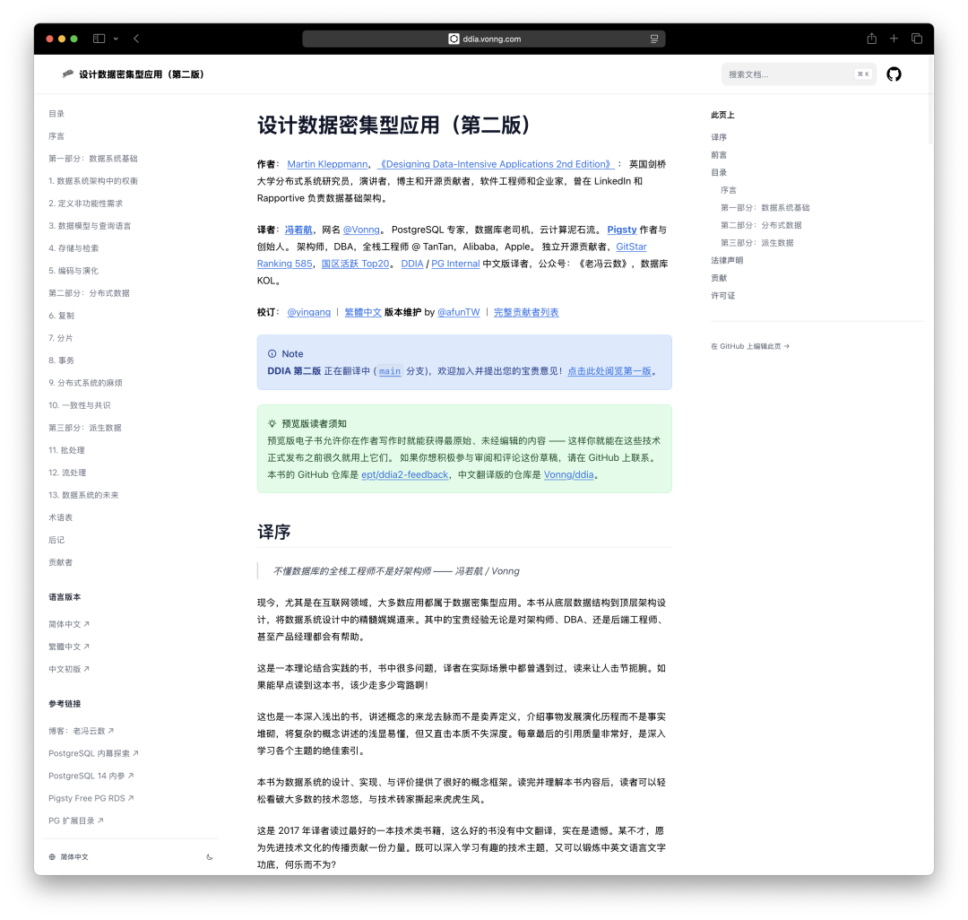The height and width of the screenshot is (920, 968).
Task: Open 序言 in left sidebar
Action: pos(56,135)
